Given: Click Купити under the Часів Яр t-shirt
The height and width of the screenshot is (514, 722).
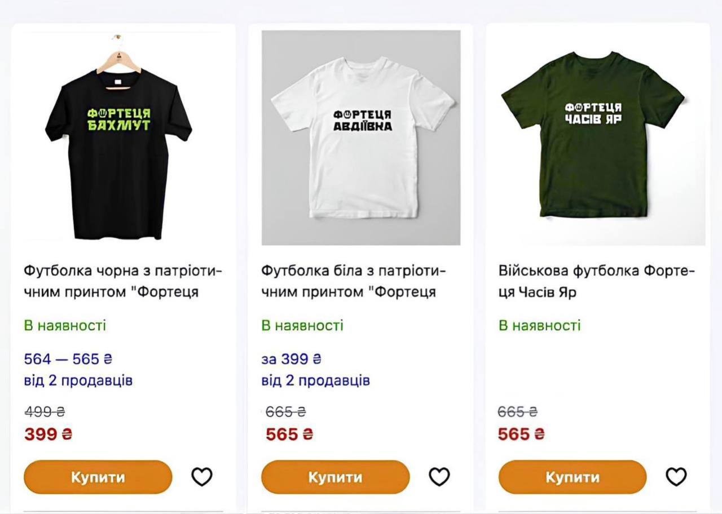Looking at the screenshot, I should point(572,477).
